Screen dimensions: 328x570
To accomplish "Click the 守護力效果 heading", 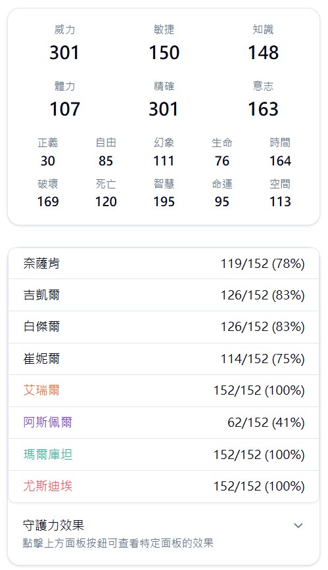I will pyautogui.click(x=53, y=525).
